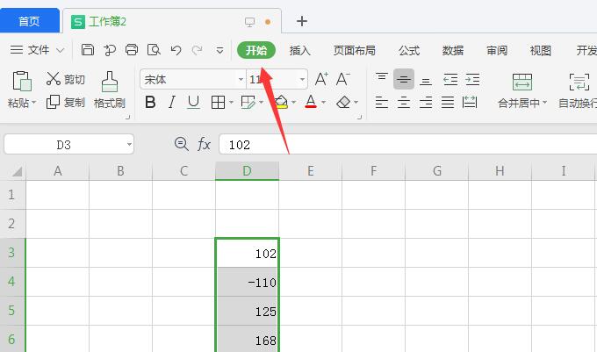Go to the 首页 home tab

point(29,21)
